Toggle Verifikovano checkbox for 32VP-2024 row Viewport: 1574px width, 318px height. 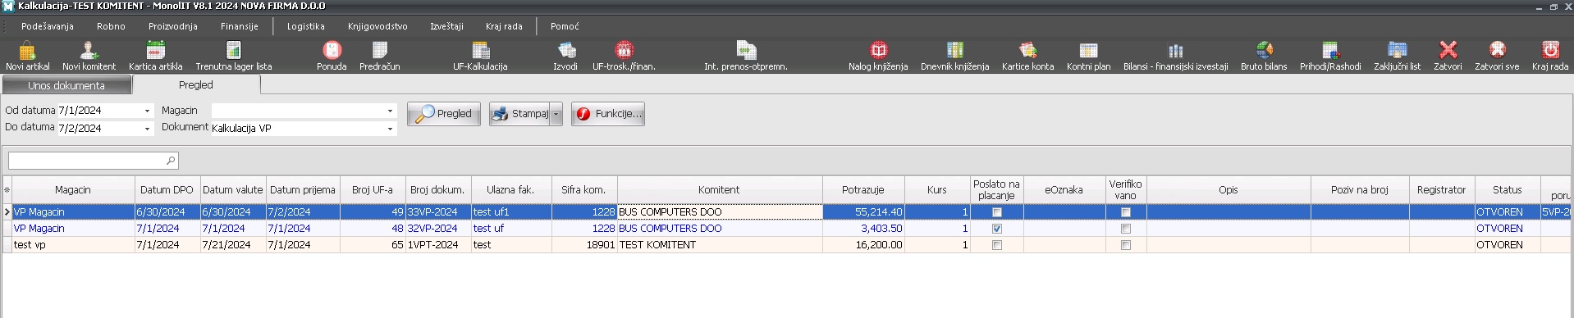(1126, 229)
